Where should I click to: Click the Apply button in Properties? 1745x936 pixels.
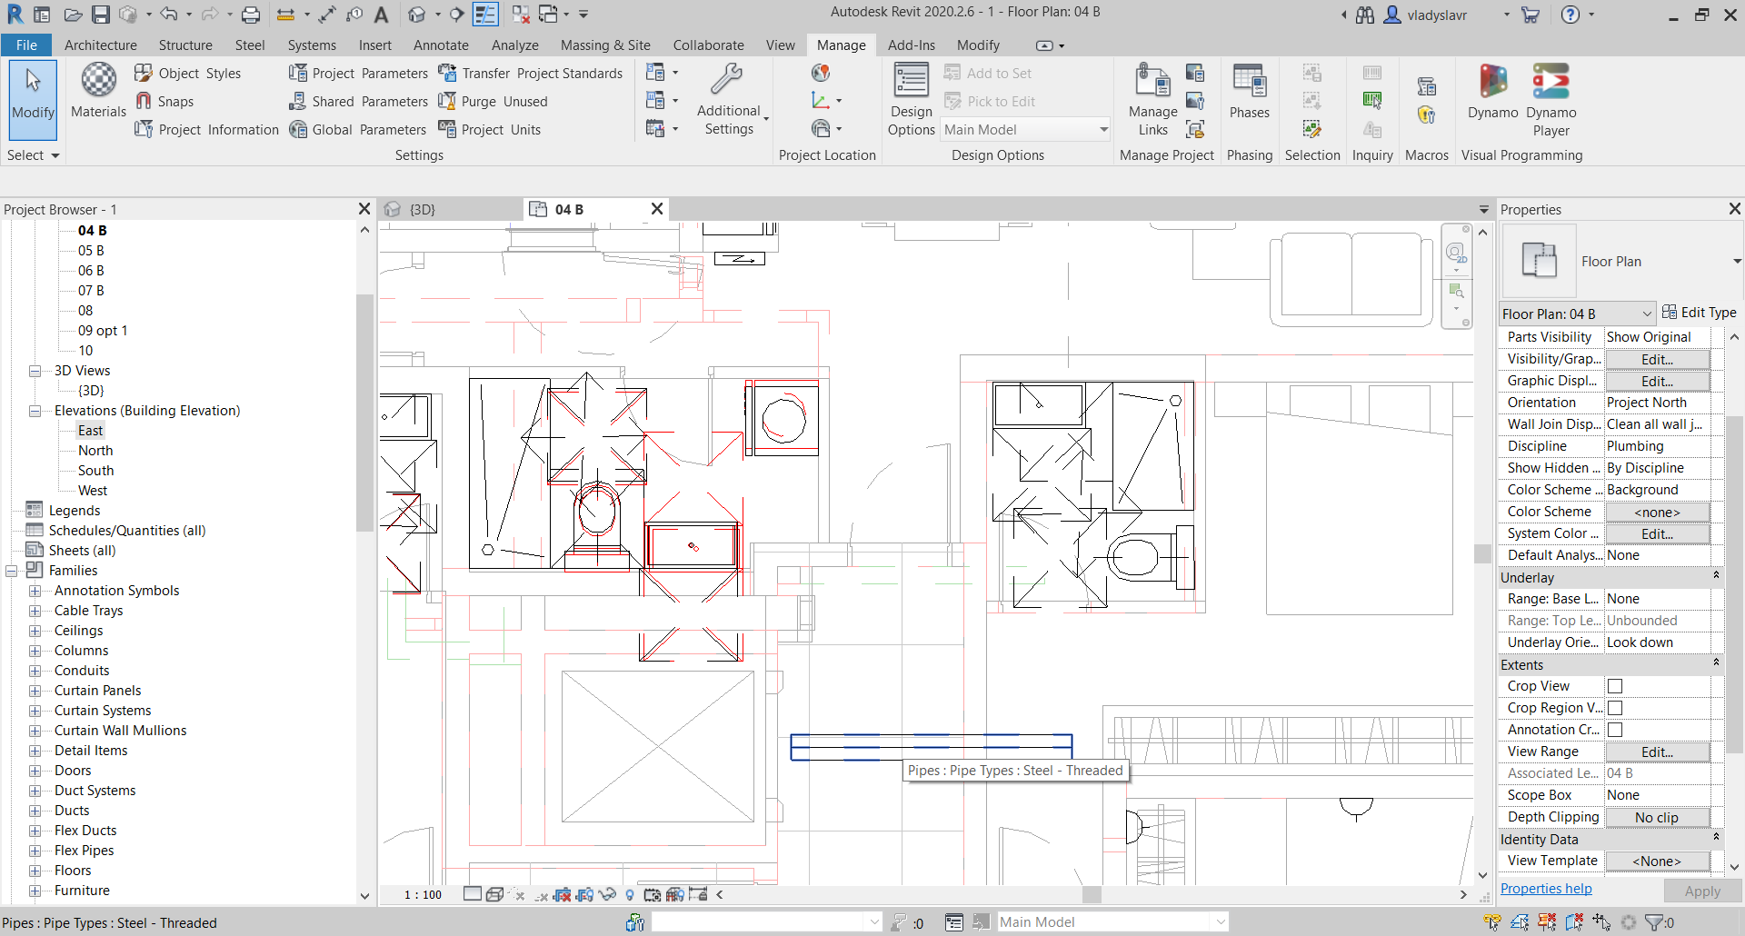click(x=1702, y=891)
